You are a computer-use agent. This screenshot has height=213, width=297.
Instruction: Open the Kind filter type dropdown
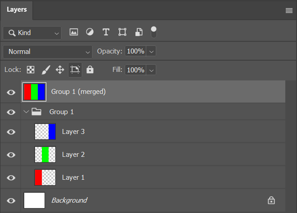(32, 33)
